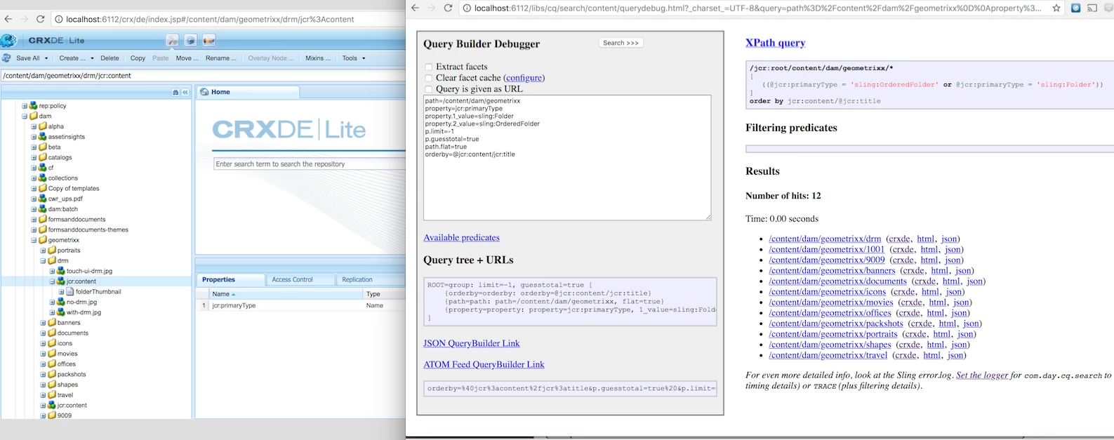Image resolution: width=1114 pixels, height=440 pixels.
Task: Click Rename in the CRXDE toolbar
Action: tap(220, 58)
